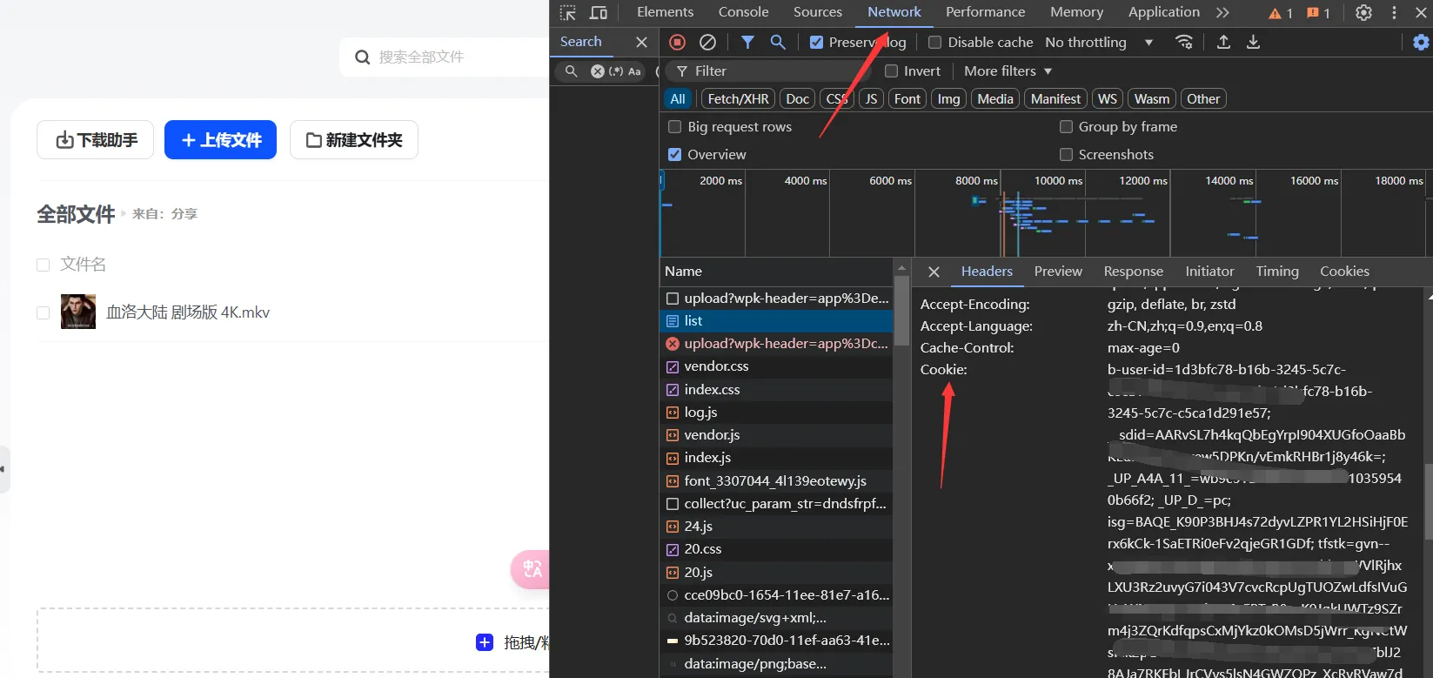Open the Initiator tab
Image resolution: width=1433 pixels, height=678 pixels.
[x=1209, y=272]
